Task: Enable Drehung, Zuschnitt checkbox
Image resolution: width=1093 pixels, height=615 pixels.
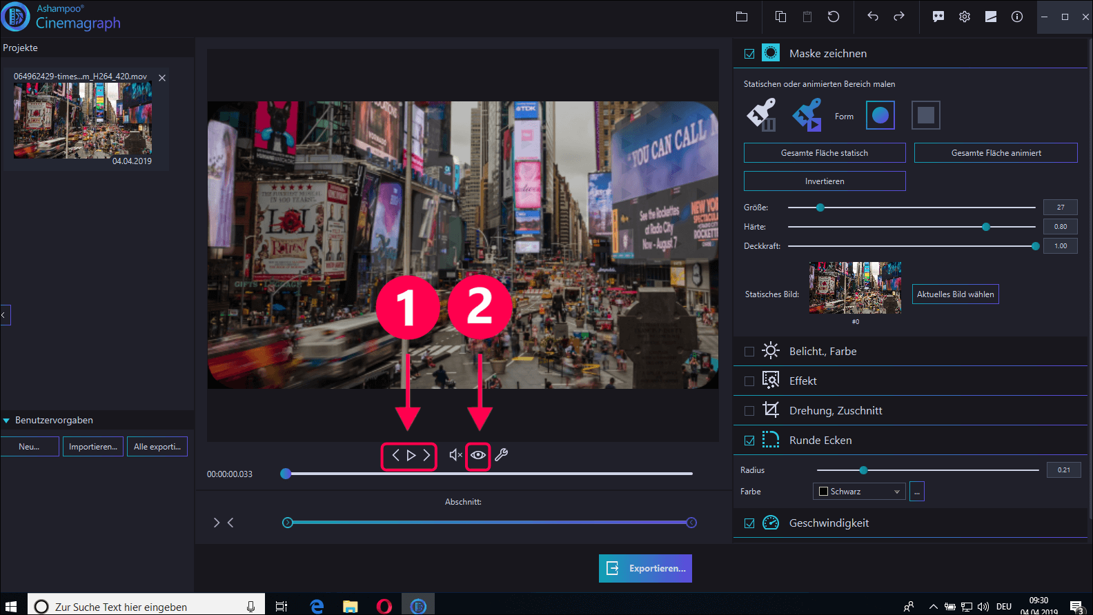Action: [x=749, y=411]
